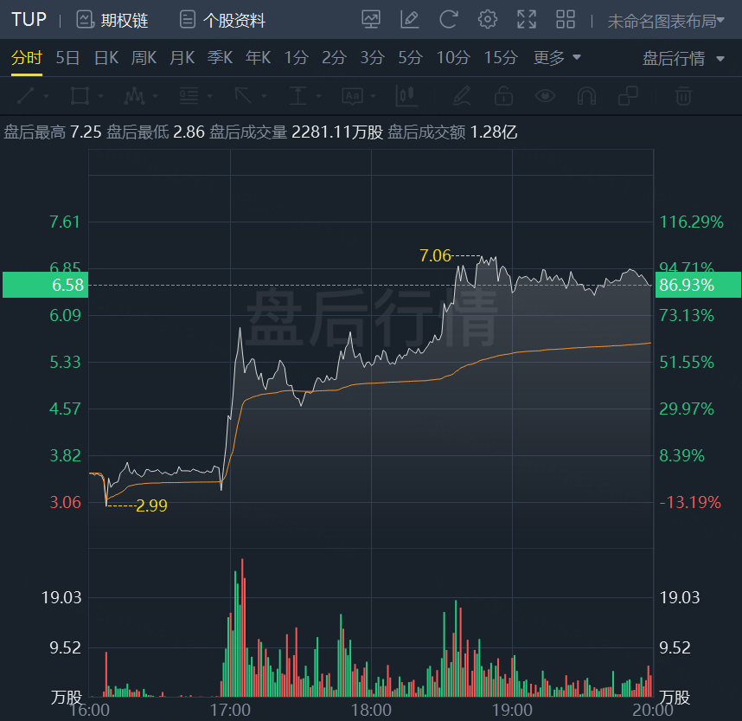The height and width of the screenshot is (721, 742).
Task: Select the 15分 timeframe tab
Action: [x=501, y=58]
